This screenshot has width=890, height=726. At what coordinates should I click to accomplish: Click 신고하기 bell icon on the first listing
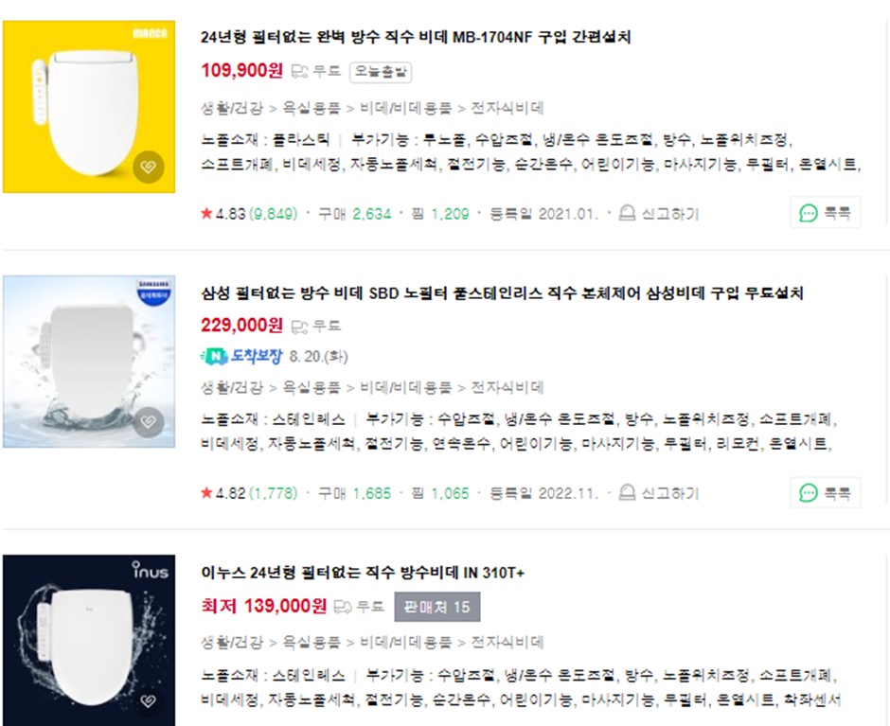627,213
